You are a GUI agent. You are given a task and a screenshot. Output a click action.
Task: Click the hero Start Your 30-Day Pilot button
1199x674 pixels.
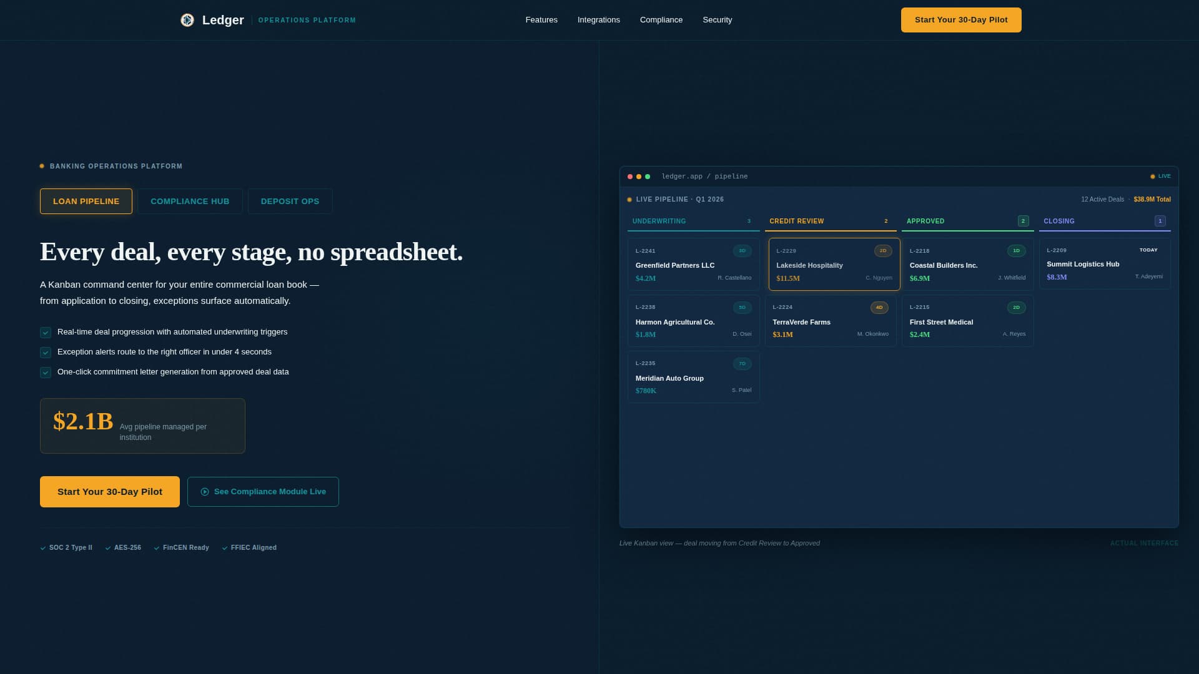coord(110,492)
